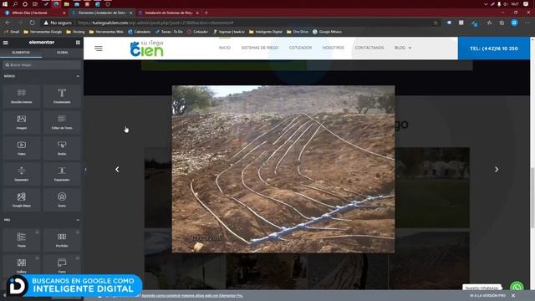Switch to the Instalación de Sistemas de Riego tab

tap(169, 13)
